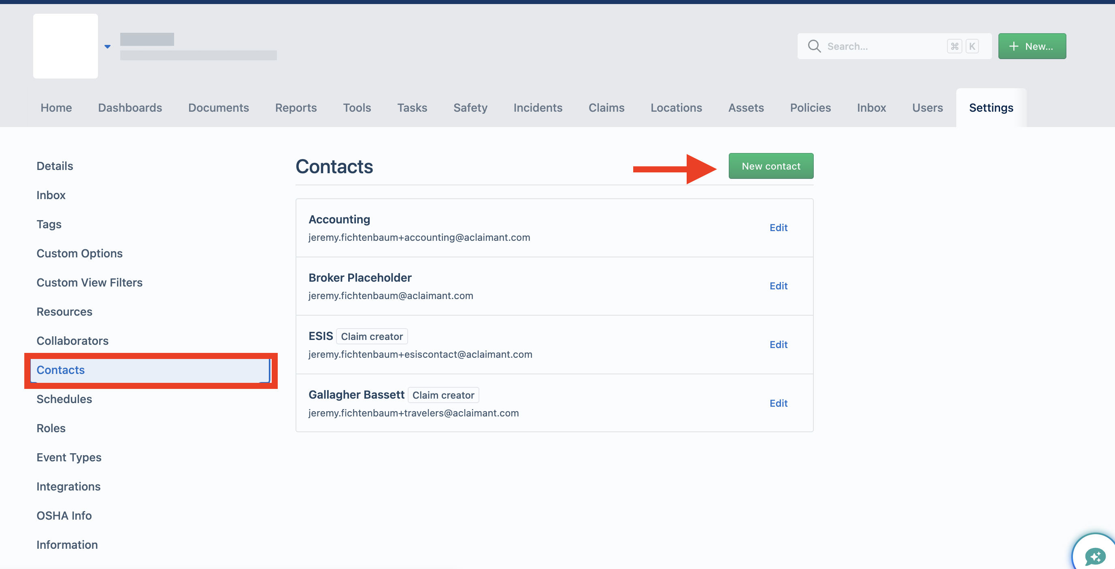Select the Tasks tab
Image resolution: width=1115 pixels, height=569 pixels.
[412, 108]
